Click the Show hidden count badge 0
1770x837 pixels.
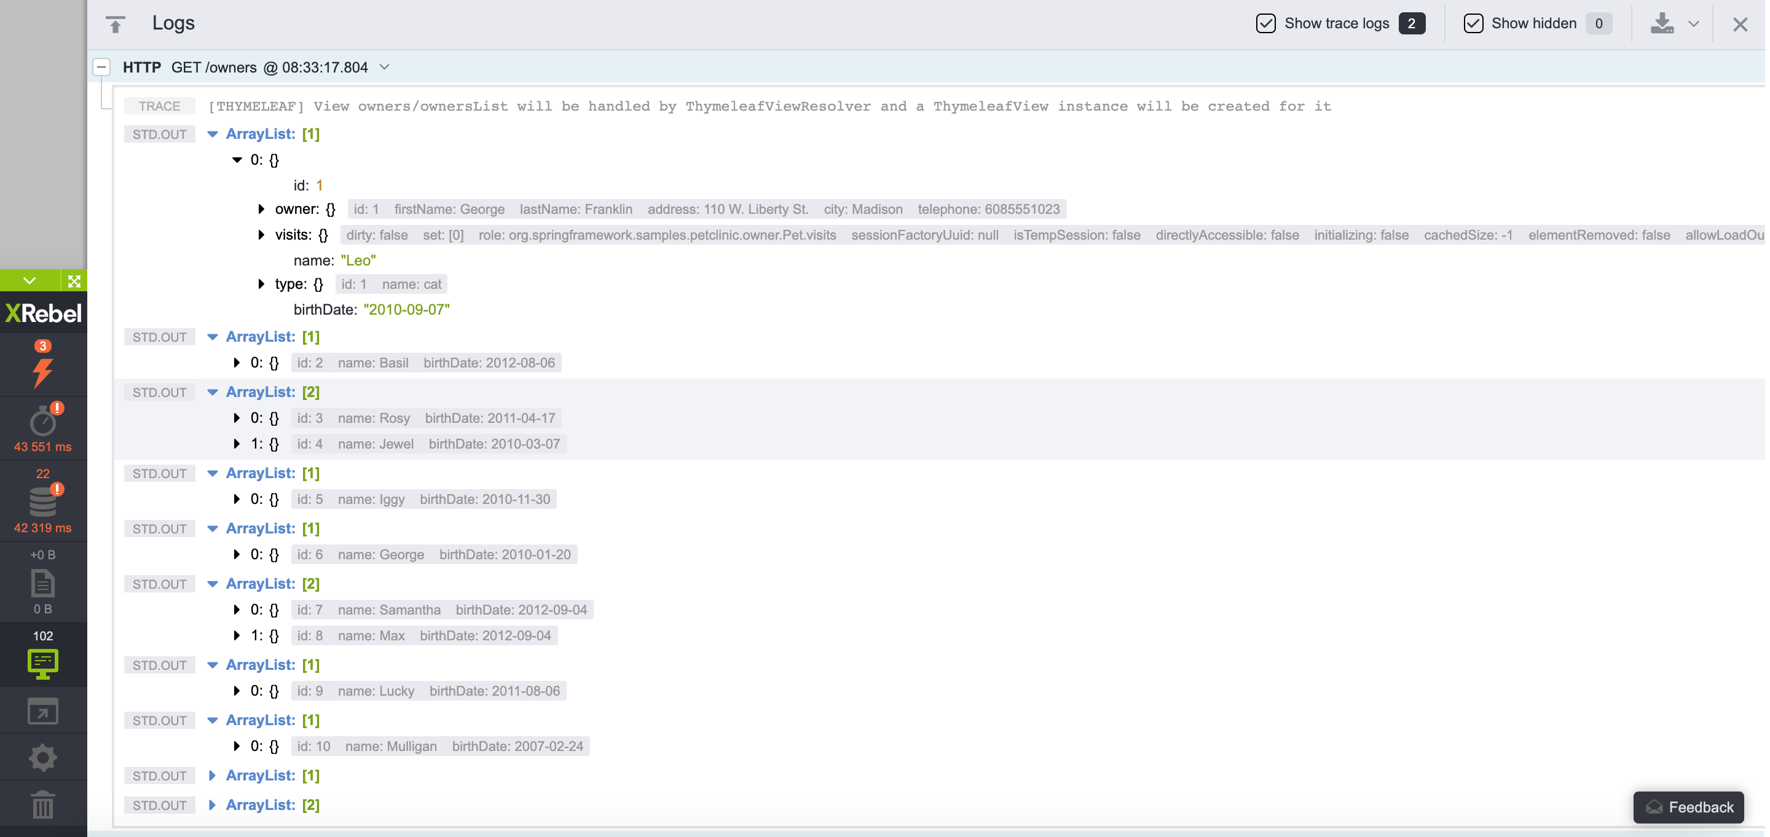[x=1599, y=23]
